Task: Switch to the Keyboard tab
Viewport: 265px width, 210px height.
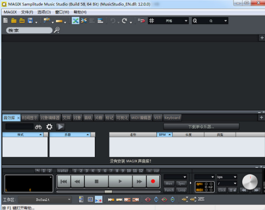Action: coord(172,118)
